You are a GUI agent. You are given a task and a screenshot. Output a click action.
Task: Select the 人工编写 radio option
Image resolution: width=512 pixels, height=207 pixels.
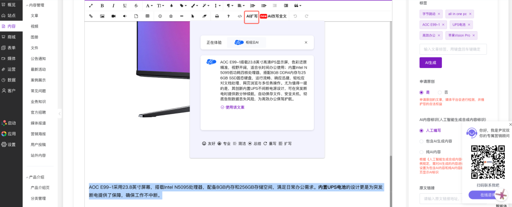coord(422,130)
